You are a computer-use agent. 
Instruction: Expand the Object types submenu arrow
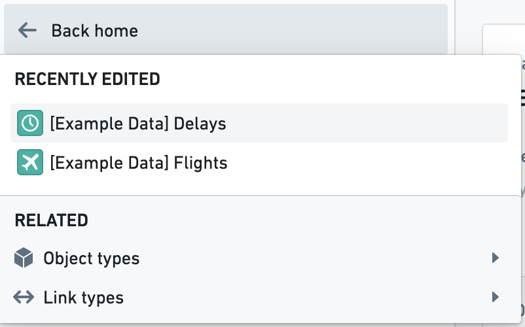tap(495, 258)
